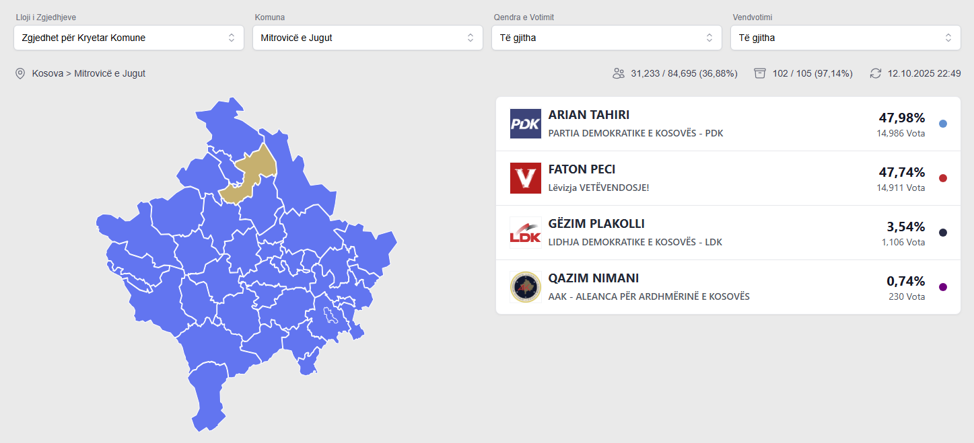
Task: Click the voter turnout people icon
Action: 619,73
